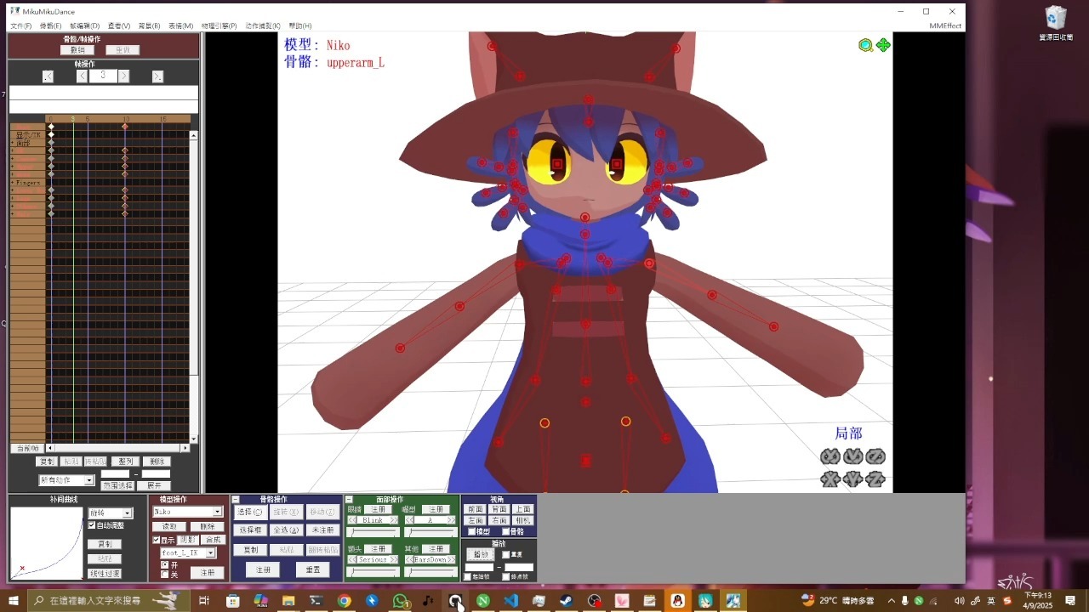Click next other morph arrows near EarsDown
The height and width of the screenshot is (612, 1089).
pos(451,559)
